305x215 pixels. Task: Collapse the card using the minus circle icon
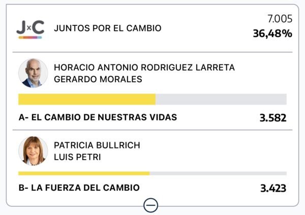[x=151, y=205]
